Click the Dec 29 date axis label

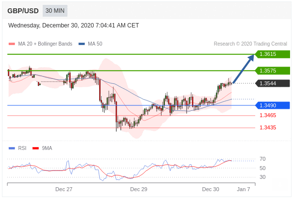coord(139,189)
